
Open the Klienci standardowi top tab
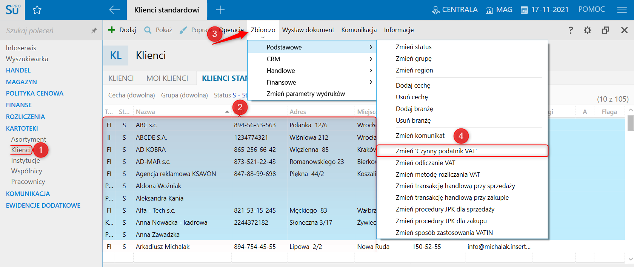tap(167, 10)
